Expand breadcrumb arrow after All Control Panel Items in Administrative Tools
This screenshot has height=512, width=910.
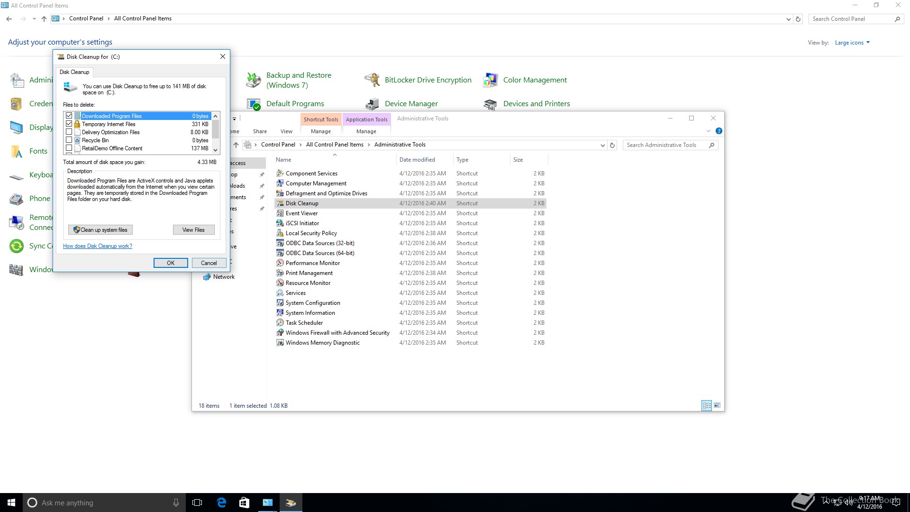pos(369,145)
